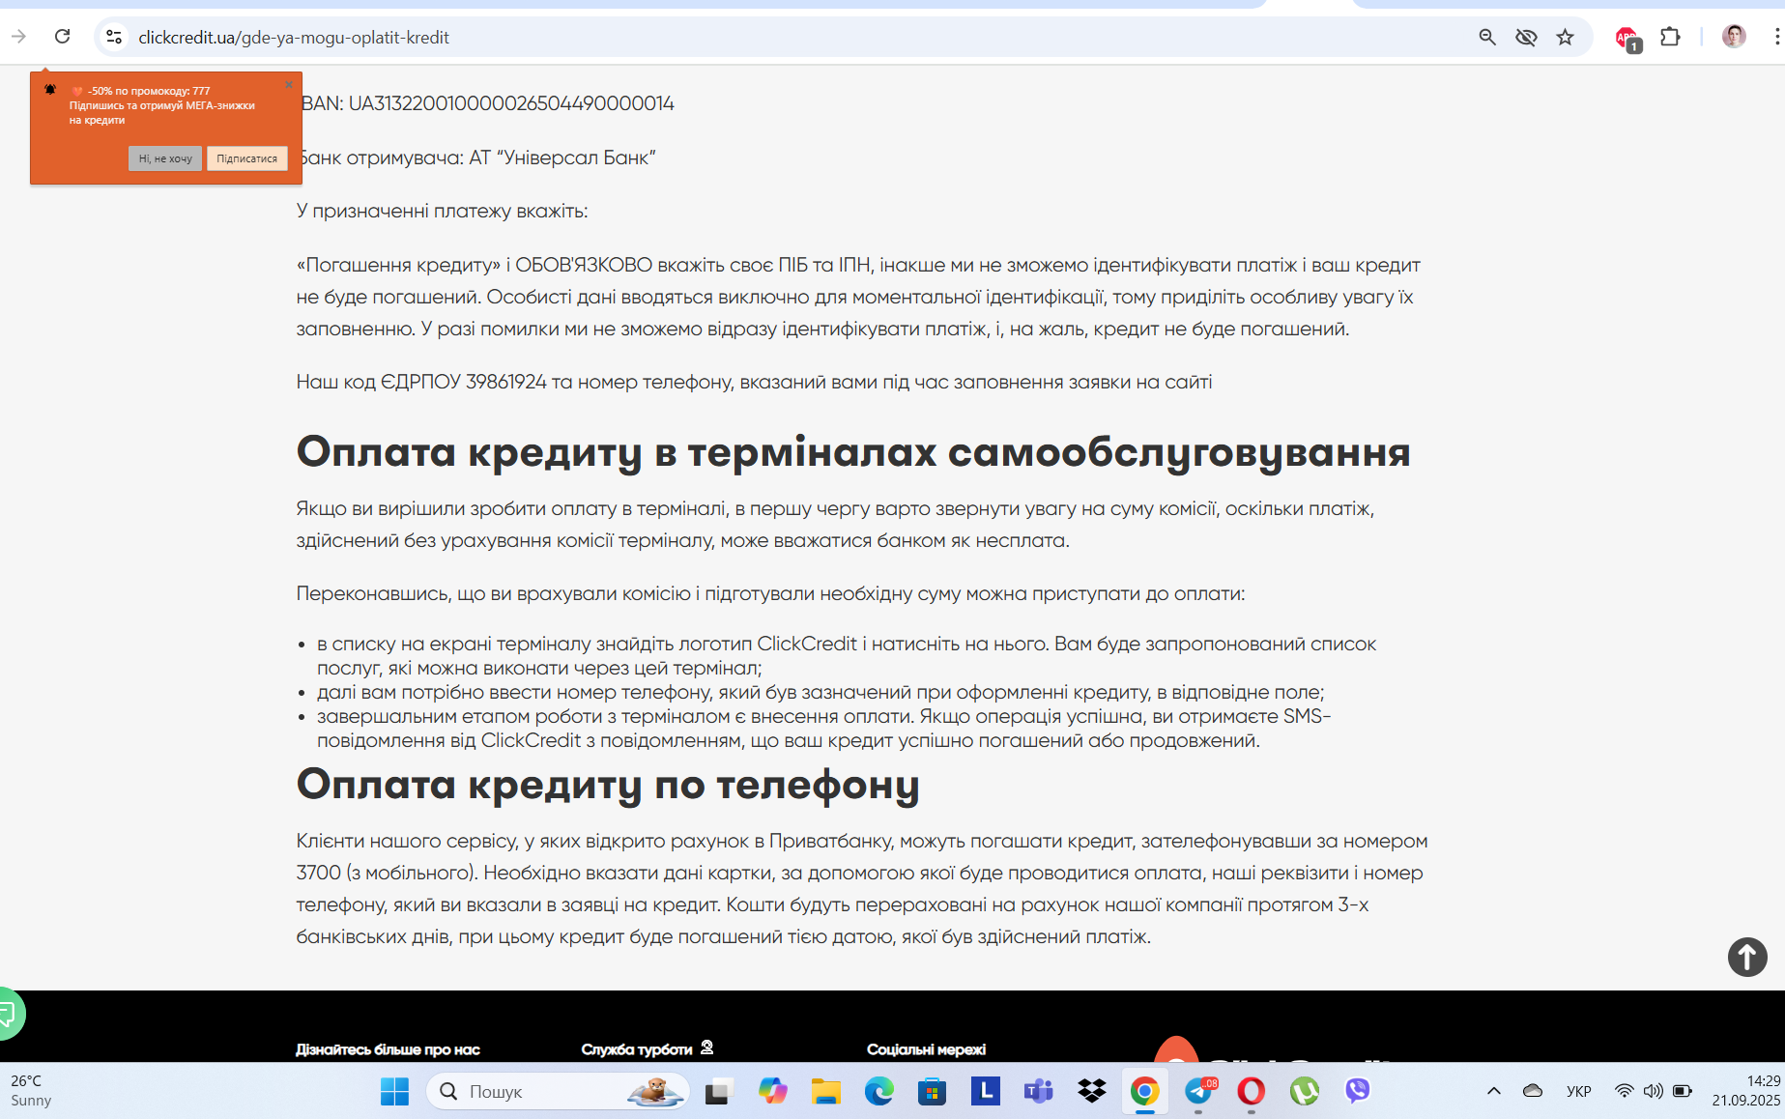1785x1119 pixels.
Task: Open Microsoft Edge from the taskbar
Action: point(878,1092)
